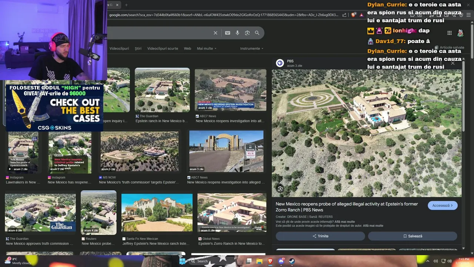Screen dimensions: 474x267
Task: Switch to the Știri tab
Action: 138,49
